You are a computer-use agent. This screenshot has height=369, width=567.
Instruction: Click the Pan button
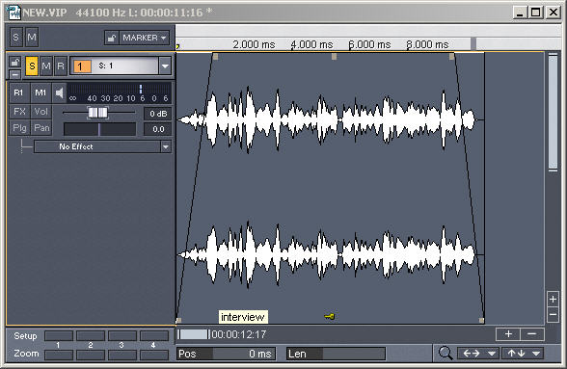click(x=41, y=128)
